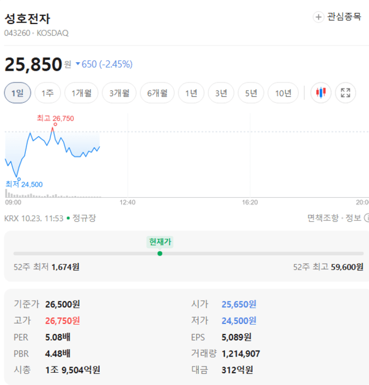Choose the 3년 chart period
This screenshot has width=369, height=385.
pos(221,93)
